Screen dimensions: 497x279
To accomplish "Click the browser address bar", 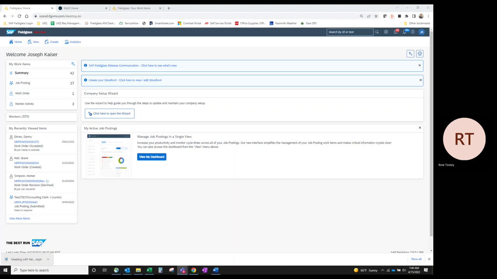I will tap(194, 16).
